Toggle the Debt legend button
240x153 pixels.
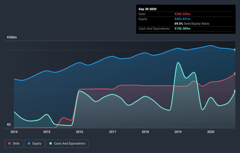14,144
